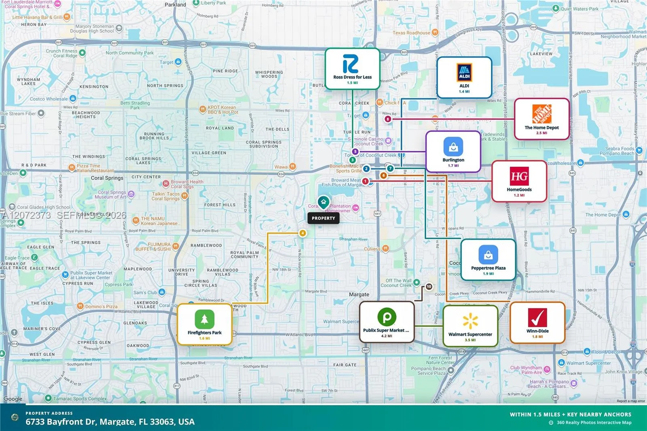The height and width of the screenshot is (431, 647).
Task: Select the Publix at Lakeview Center pin
Action: (x=65, y=275)
